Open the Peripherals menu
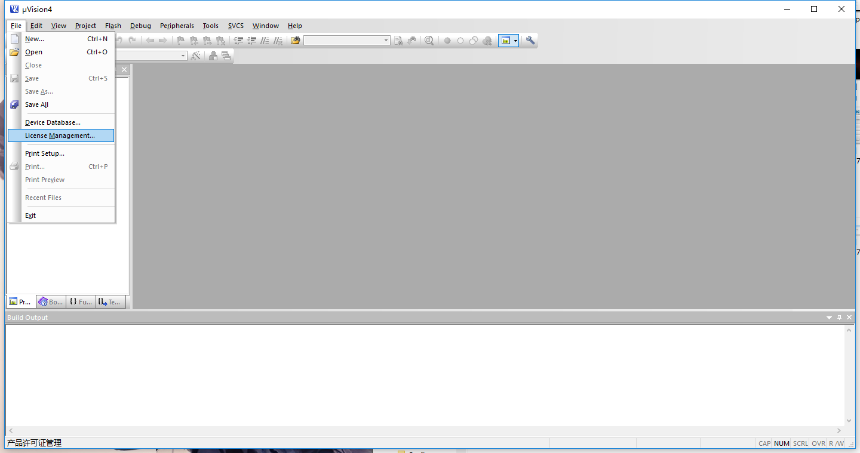Screen dimensions: 860x453 coord(177,26)
